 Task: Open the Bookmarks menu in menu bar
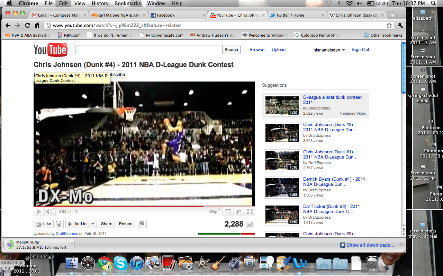[x=128, y=3]
